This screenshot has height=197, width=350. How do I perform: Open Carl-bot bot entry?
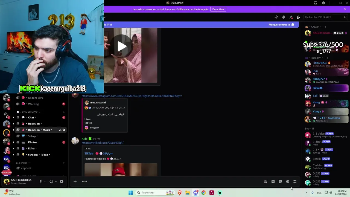pyautogui.click(x=326, y=167)
